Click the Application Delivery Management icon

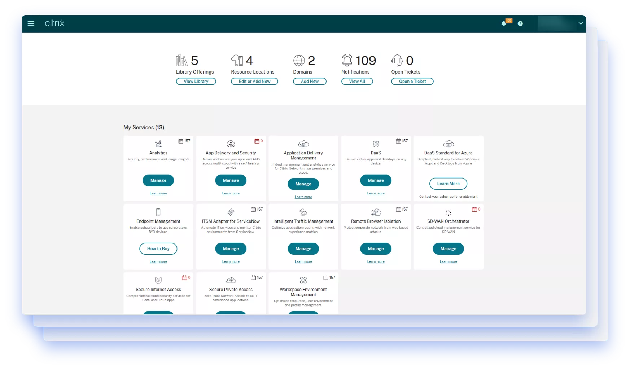[x=303, y=144]
